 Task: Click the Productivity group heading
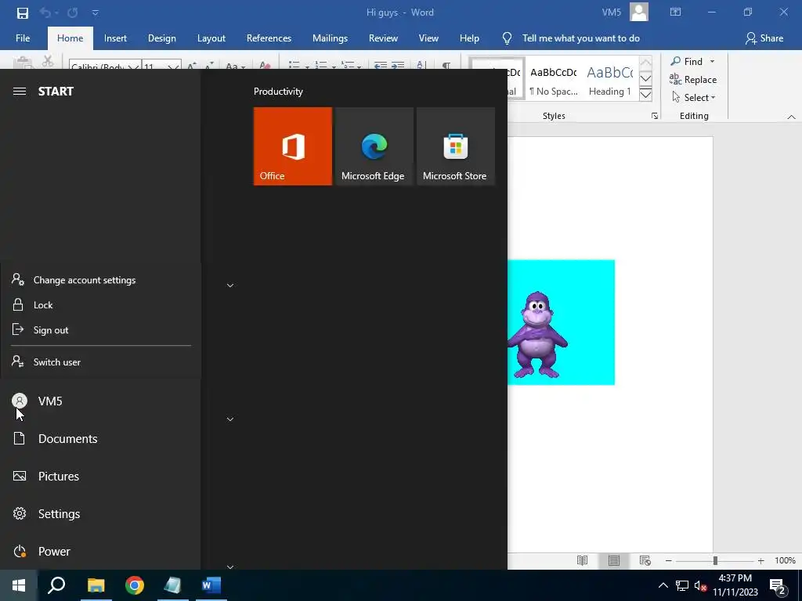tap(278, 92)
